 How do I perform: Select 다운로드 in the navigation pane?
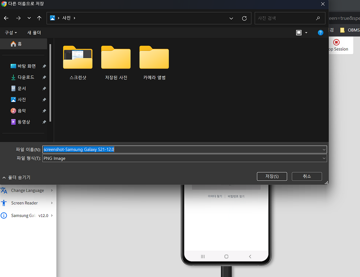tap(26, 77)
